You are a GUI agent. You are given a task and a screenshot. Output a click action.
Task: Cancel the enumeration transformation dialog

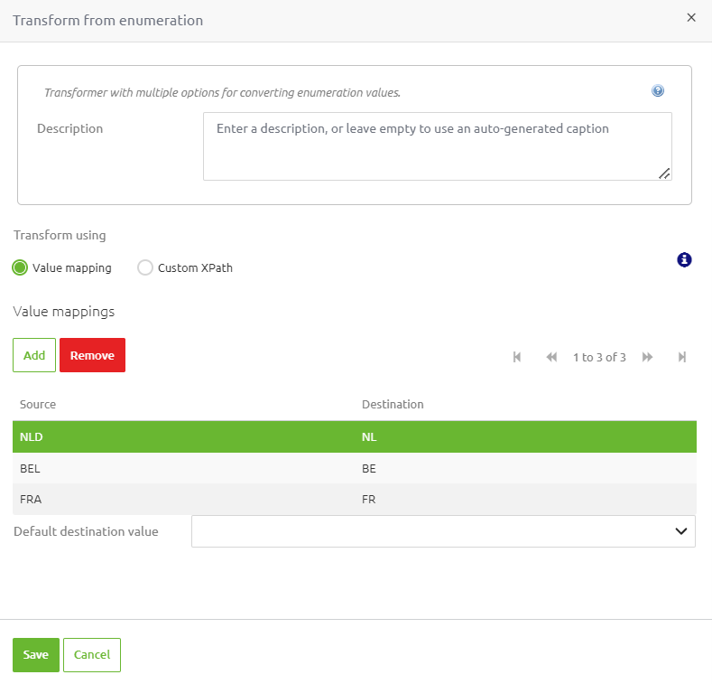pyautogui.click(x=92, y=655)
